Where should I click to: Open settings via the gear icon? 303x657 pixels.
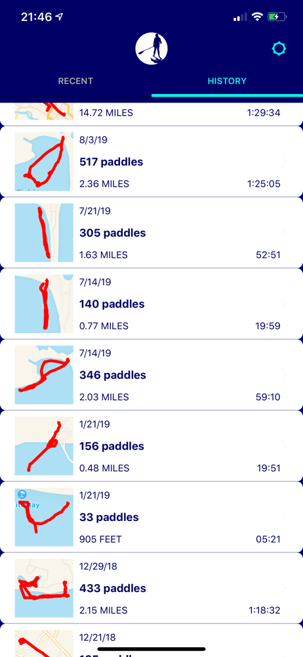pyautogui.click(x=279, y=49)
